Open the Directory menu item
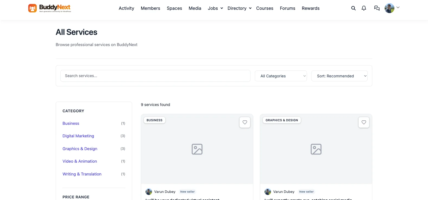Viewport: 428px width, 200px height. tap(237, 8)
